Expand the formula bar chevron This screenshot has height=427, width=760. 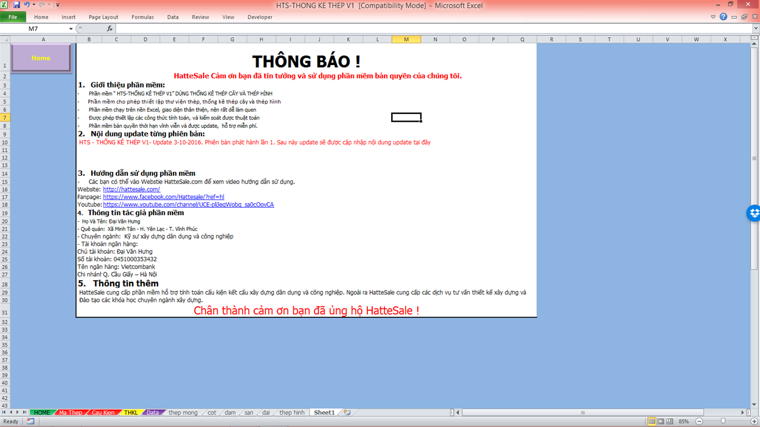tap(755, 28)
